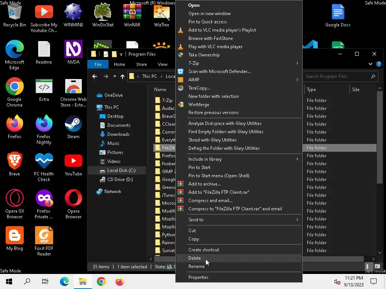The height and width of the screenshot is (289, 386).
Task: Switch to large icons view in status bar
Action: [x=377, y=266]
